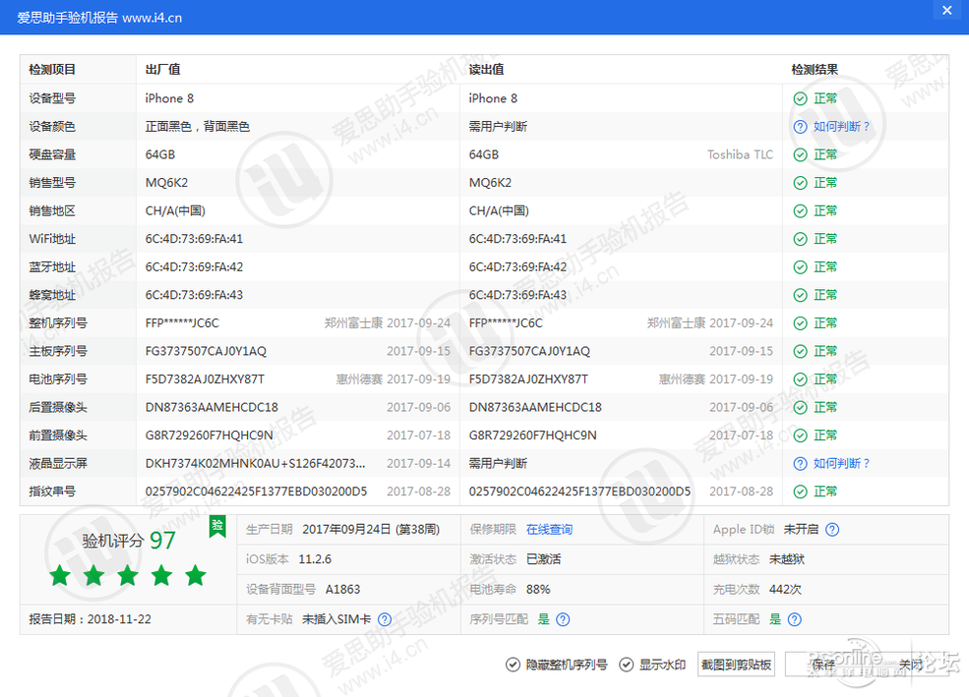Click the green check icon for 后置摄像头
969x697 pixels.
click(x=801, y=407)
